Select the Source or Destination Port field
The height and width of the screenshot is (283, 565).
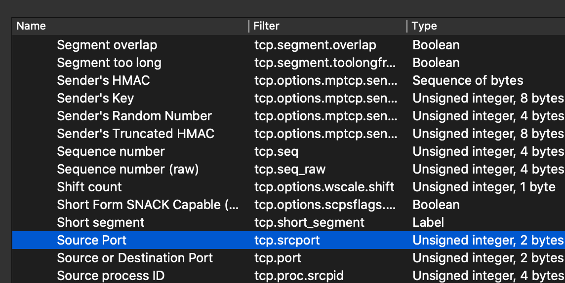[x=135, y=258]
